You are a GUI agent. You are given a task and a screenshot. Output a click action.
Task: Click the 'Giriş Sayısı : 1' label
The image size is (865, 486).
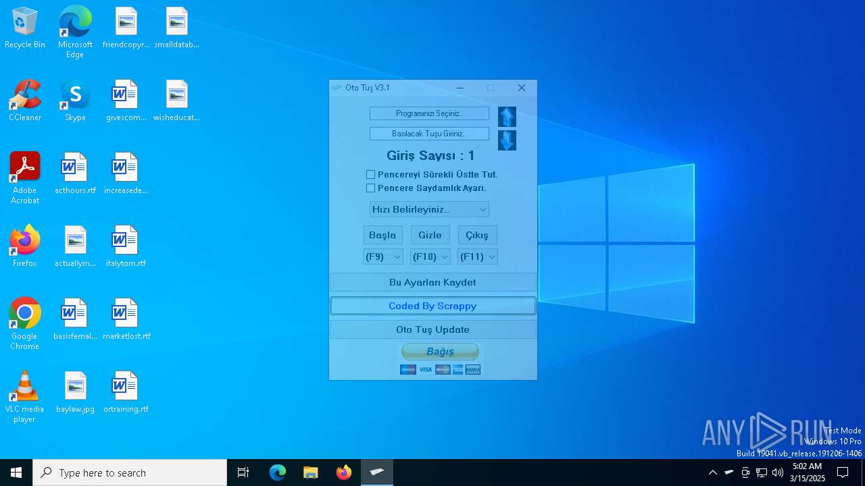point(430,156)
